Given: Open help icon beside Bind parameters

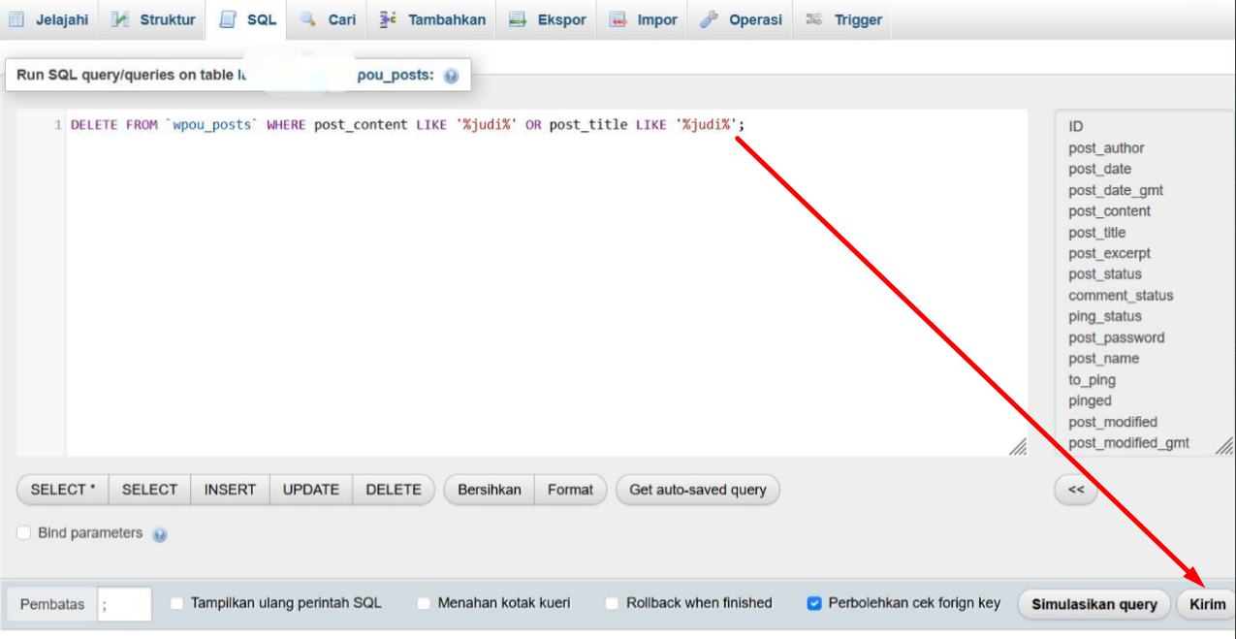Looking at the screenshot, I should click(x=160, y=534).
